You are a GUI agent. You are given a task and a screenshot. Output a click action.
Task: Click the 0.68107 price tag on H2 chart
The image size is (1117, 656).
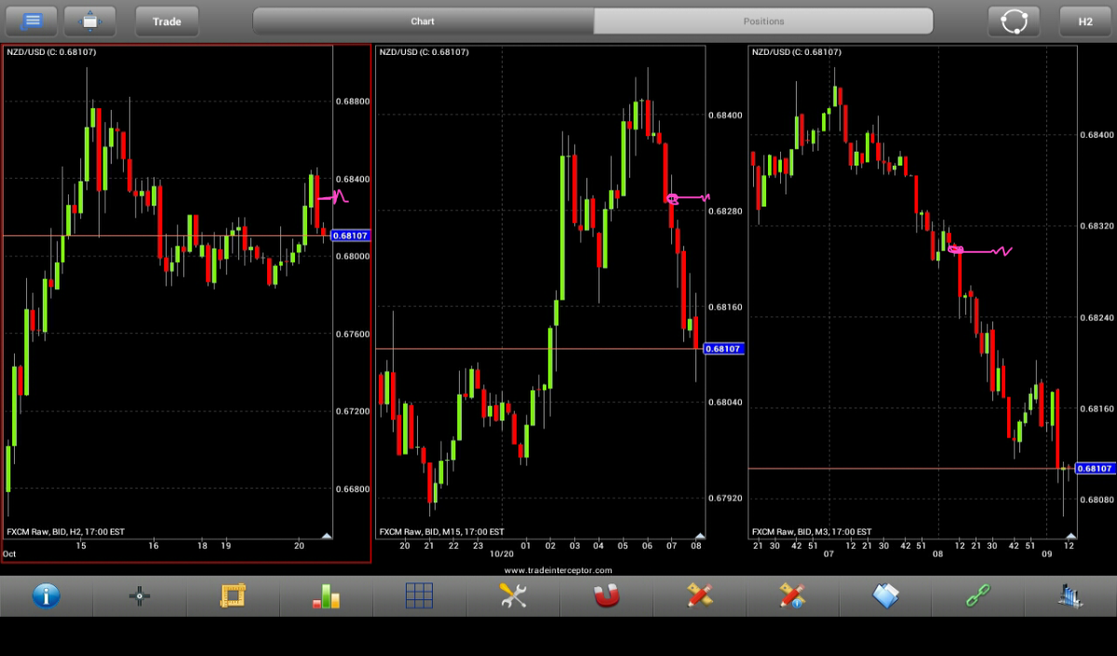pos(351,235)
